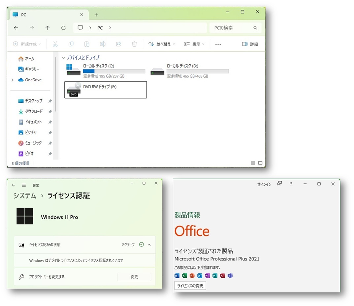The height and width of the screenshot is (306, 354).
Task: Switch to large thumbnails view in the status bar
Action: (260, 163)
